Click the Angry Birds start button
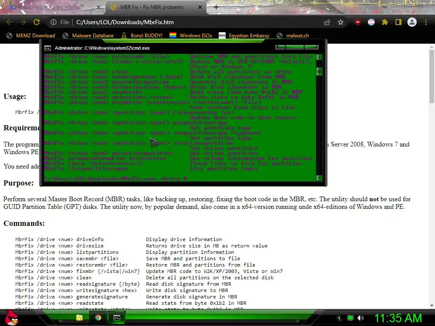 (11, 318)
